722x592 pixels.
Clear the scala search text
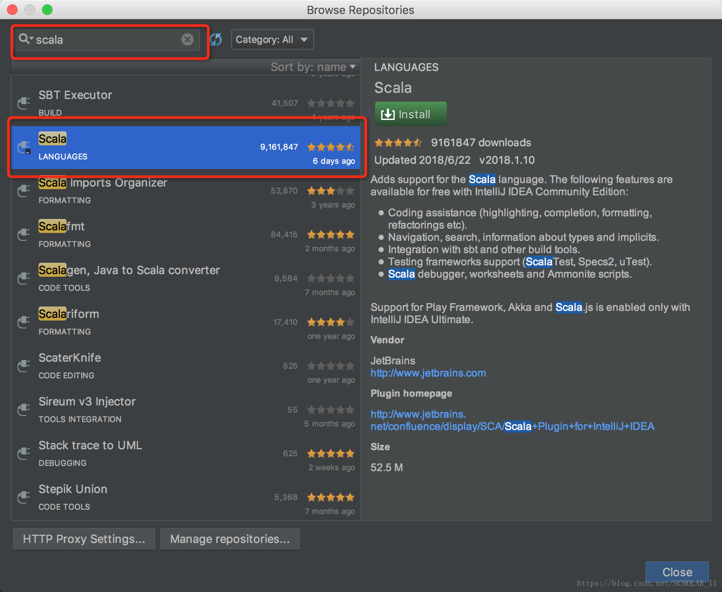(x=188, y=39)
